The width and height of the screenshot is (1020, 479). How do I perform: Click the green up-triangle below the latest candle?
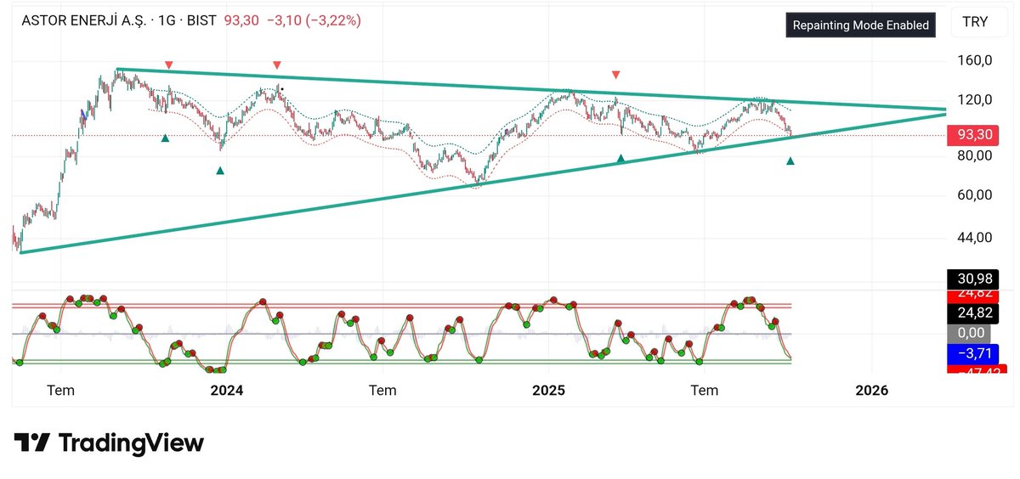pos(790,161)
